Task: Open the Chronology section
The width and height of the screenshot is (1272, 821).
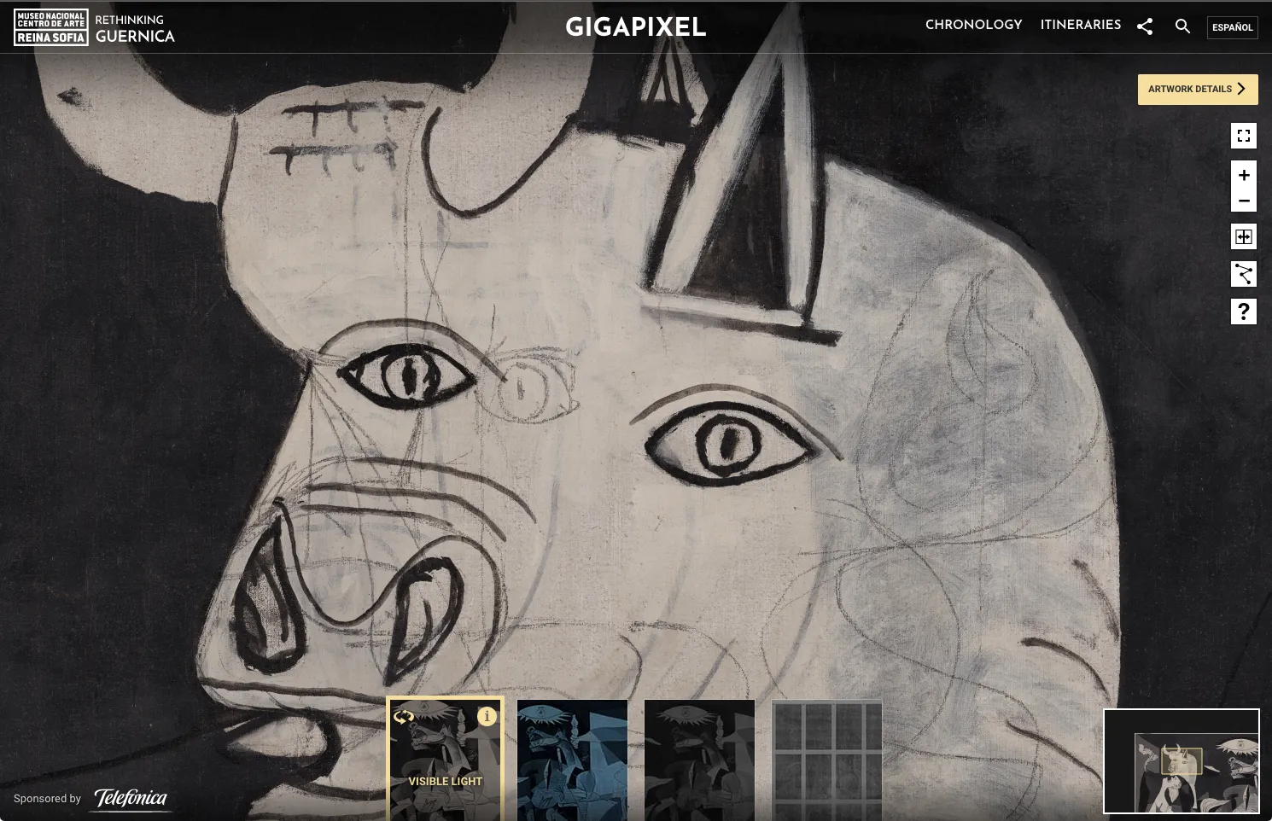Action: tap(974, 25)
